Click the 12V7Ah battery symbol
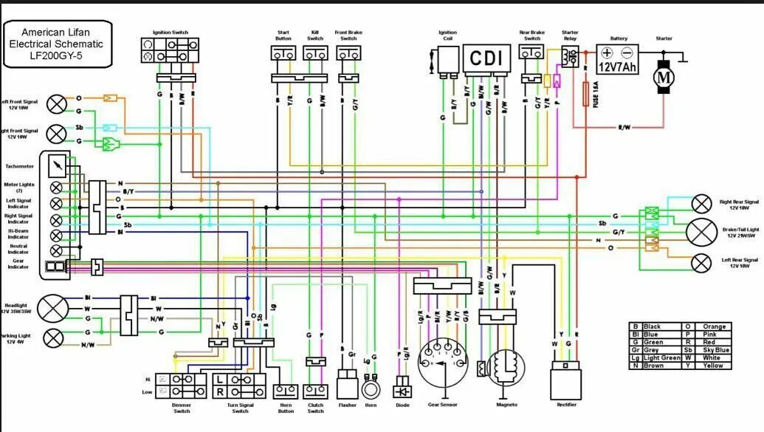This screenshot has height=432, width=764. 617,60
